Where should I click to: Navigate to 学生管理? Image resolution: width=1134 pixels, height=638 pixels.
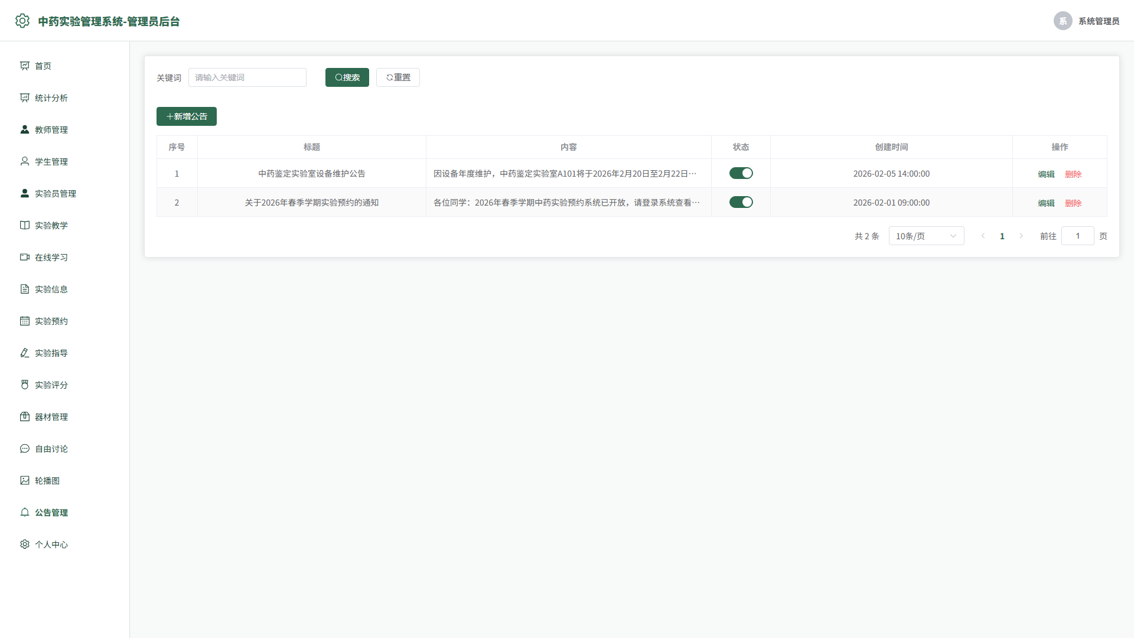coord(65,161)
